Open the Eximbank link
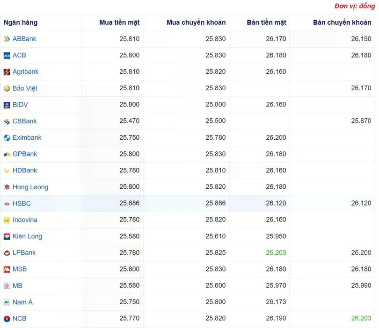This screenshot has width=379, height=328. click(x=27, y=137)
